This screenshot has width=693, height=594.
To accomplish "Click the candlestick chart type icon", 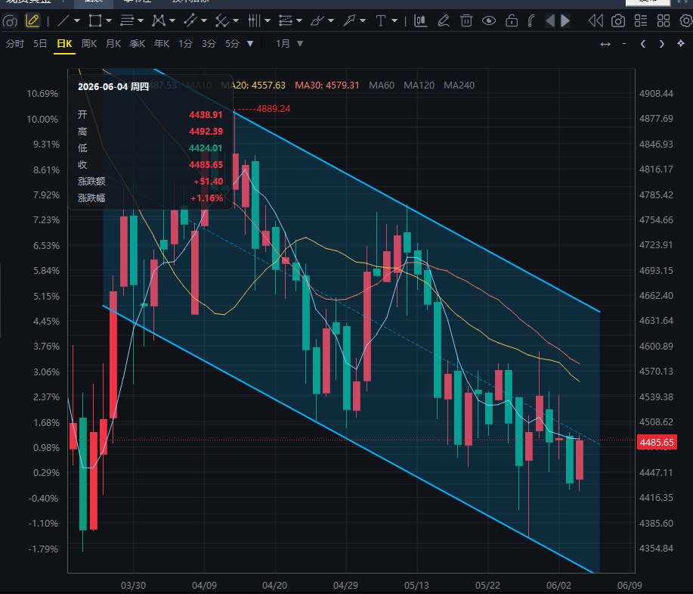I will click(420, 20).
